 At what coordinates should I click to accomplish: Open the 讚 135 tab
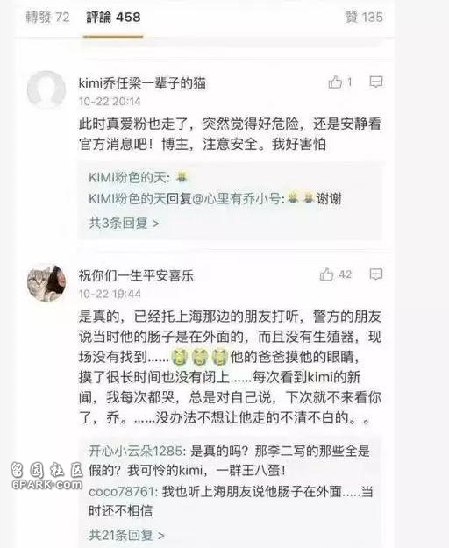364,18
